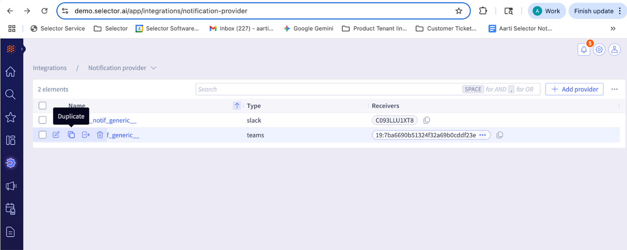Open the document reports icon in sidebar
Screen dimensions: 627x250
pyautogui.click(x=10, y=232)
